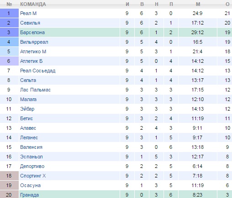
Task: Sort by the О points column header
Action: click(x=227, y=4)
